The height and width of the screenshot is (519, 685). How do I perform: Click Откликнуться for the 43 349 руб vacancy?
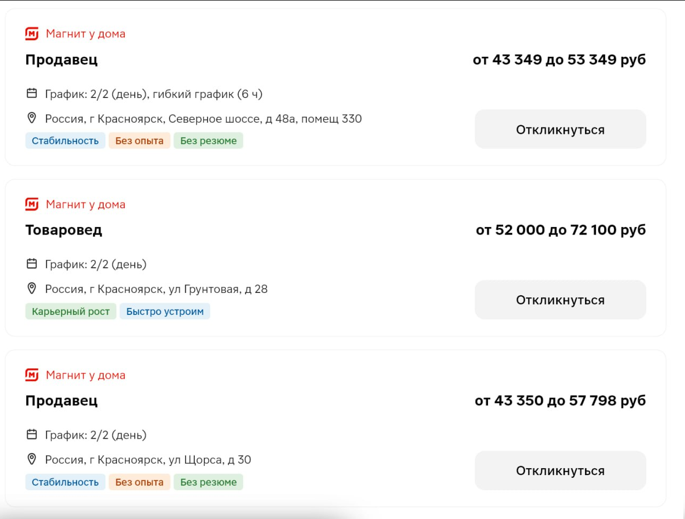point(560,130)
